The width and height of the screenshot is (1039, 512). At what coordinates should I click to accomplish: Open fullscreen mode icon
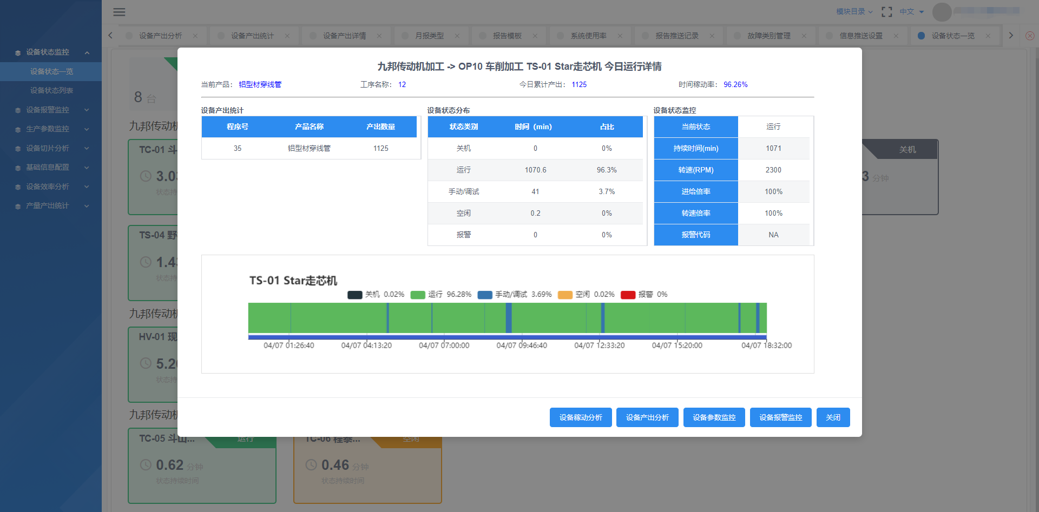click(x=886, y=11)
